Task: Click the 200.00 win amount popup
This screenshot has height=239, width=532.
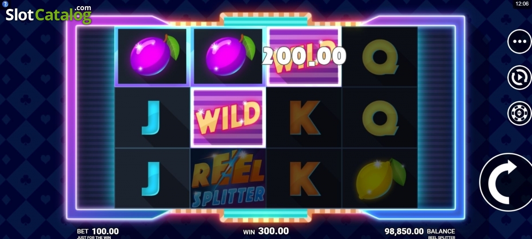Action: [x=304, y=56]
